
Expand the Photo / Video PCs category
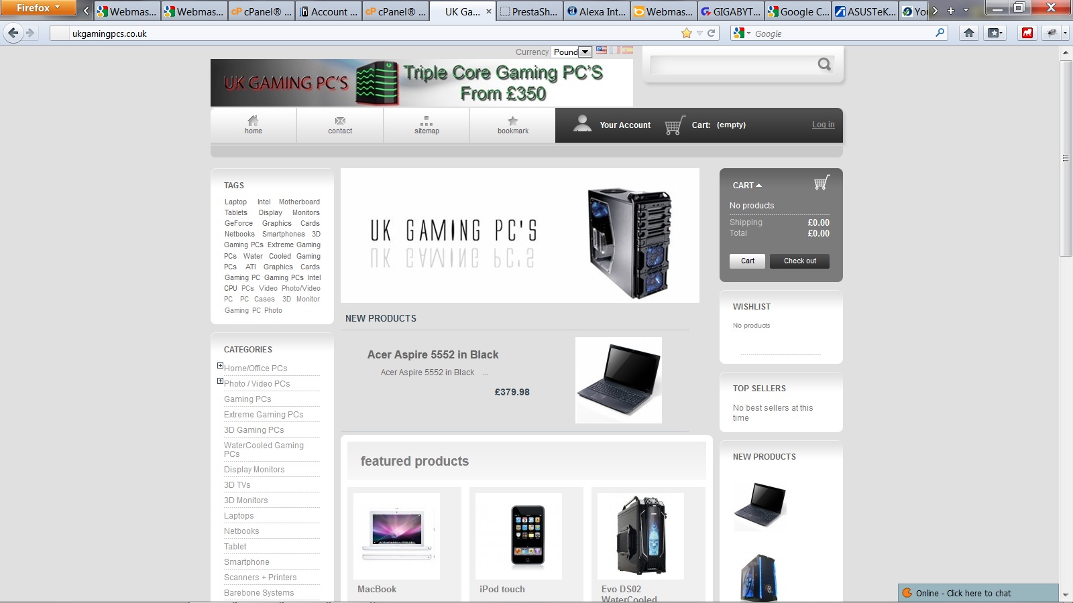[x=220, y=381]
